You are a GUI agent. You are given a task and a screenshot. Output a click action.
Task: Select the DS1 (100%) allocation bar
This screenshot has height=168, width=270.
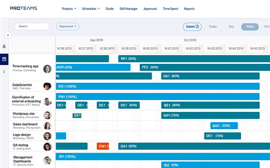coord(157,86)
